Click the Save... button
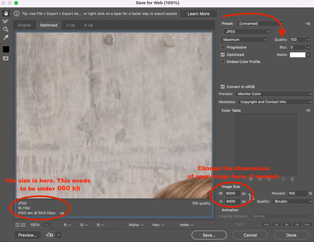Image resolution: width=314 pixels, height=242 pixels. [x=209, y=235]
